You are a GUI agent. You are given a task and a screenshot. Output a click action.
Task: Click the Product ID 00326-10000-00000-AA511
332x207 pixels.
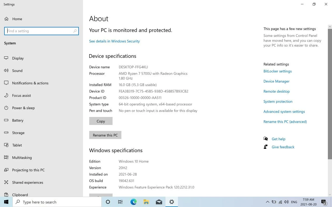[x=140, y=98]
